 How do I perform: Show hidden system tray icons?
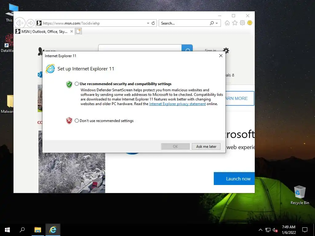(260, 230)
